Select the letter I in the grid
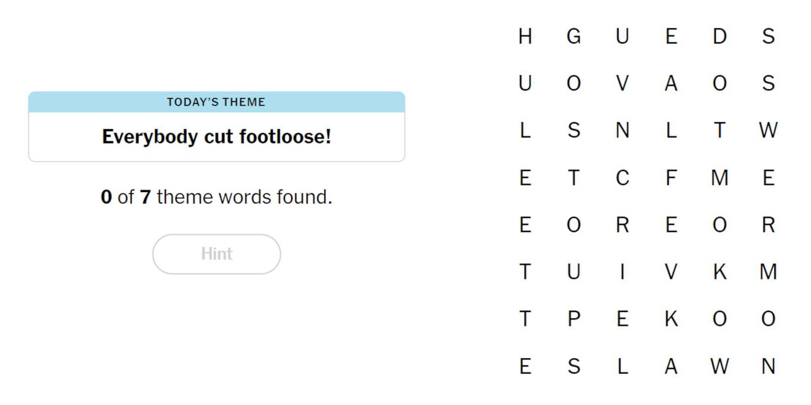This screenshot has height=405, width=811. (622, 272)
